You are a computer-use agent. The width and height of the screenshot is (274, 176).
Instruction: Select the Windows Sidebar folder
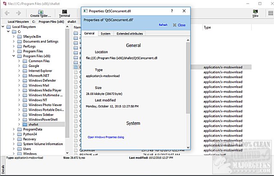(41, 115)
